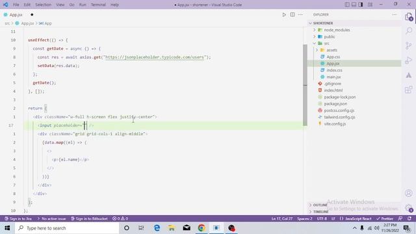Click the editor vertical scrollbar
Image resolution: width=416 pixels, height=234 pixels.
tap(305, 85)
